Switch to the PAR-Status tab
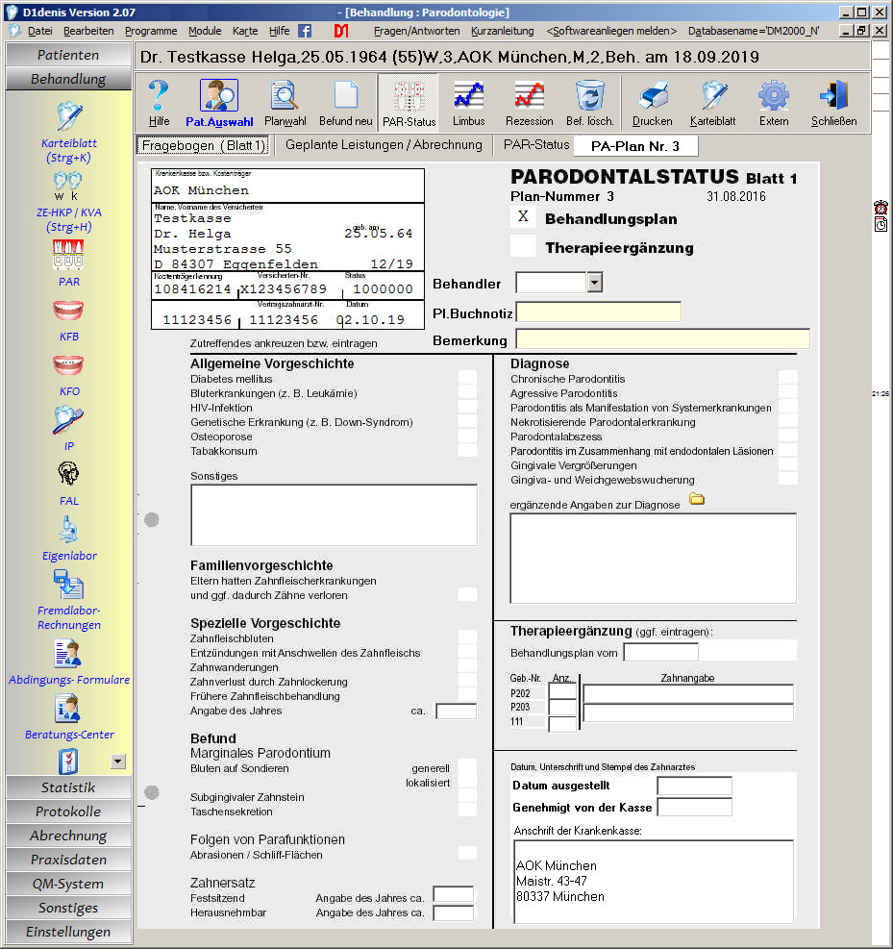This screenshot has width=893, height=949. tap(536, 145)
